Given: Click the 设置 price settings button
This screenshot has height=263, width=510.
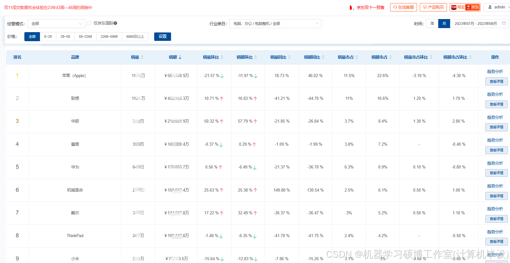Looking at the screenshot, I should pyautogui.click(x=163, y=37).
